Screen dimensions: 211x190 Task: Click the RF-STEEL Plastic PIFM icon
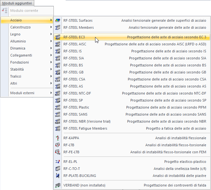[58, 107]
